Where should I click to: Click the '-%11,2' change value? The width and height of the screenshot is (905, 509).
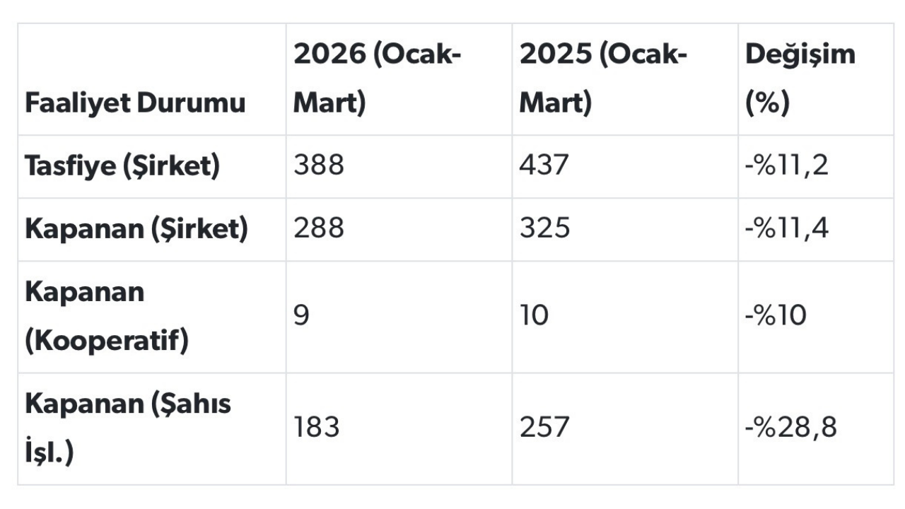pyautogui.click(x=786, y=166)
